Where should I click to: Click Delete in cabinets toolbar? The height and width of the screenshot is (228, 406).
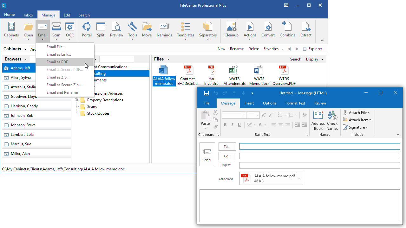click(254, 49)
